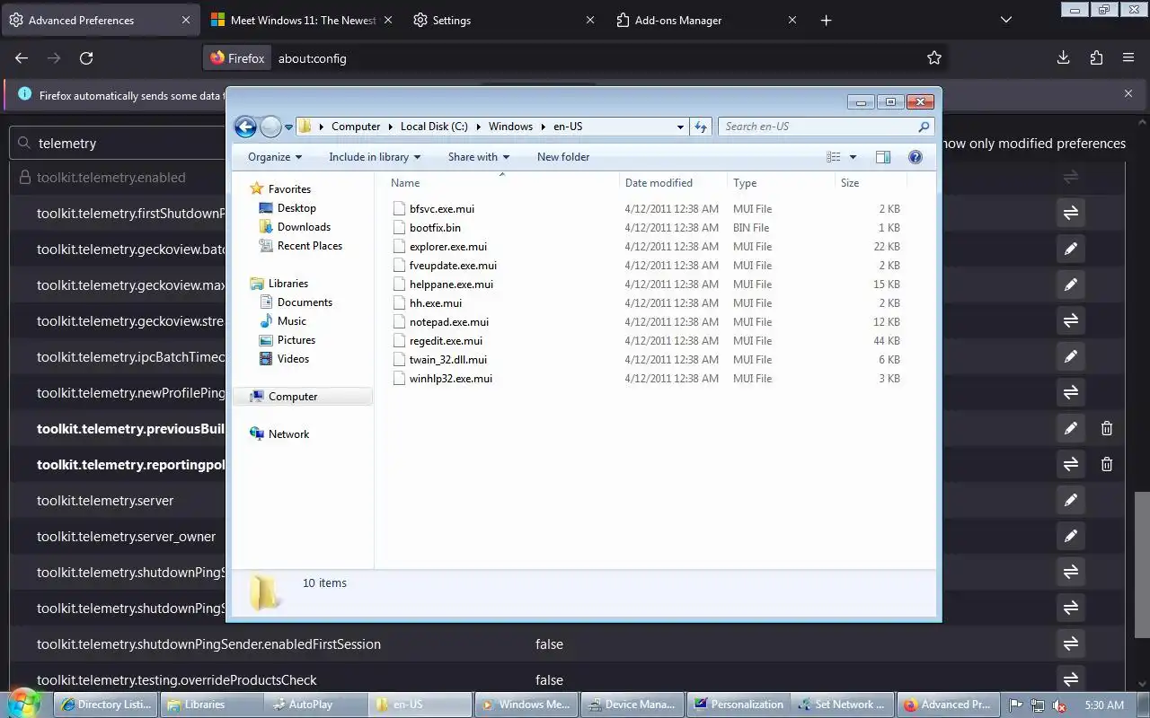This screenshot has width=1150, height=718.
Task: Toggle toolkit.telemetry.firstShutdownP… preference
Action: (1071, 213)
